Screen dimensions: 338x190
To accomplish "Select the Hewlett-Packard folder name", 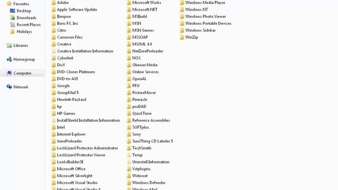I will pyautogui.click(x=72, y=99).
